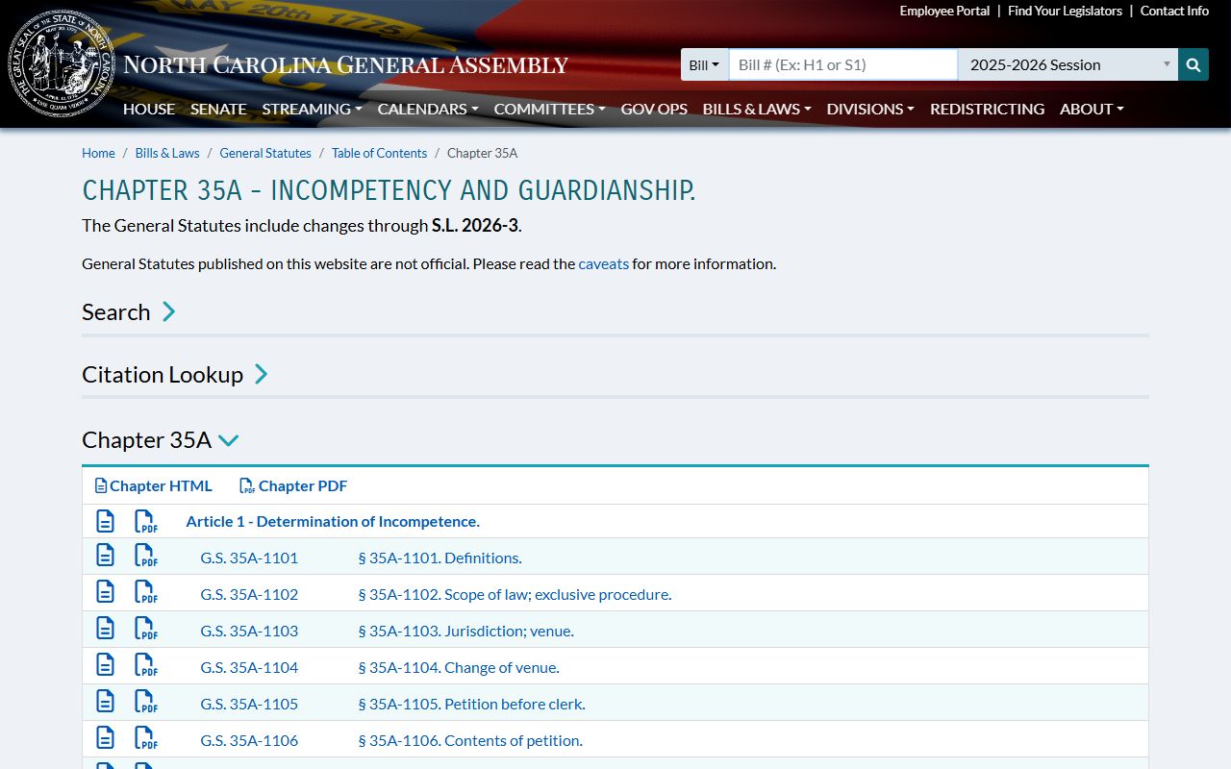
Task: Open HTML icon for G.S. 35A-1105
Action: [x=105, y=702]
